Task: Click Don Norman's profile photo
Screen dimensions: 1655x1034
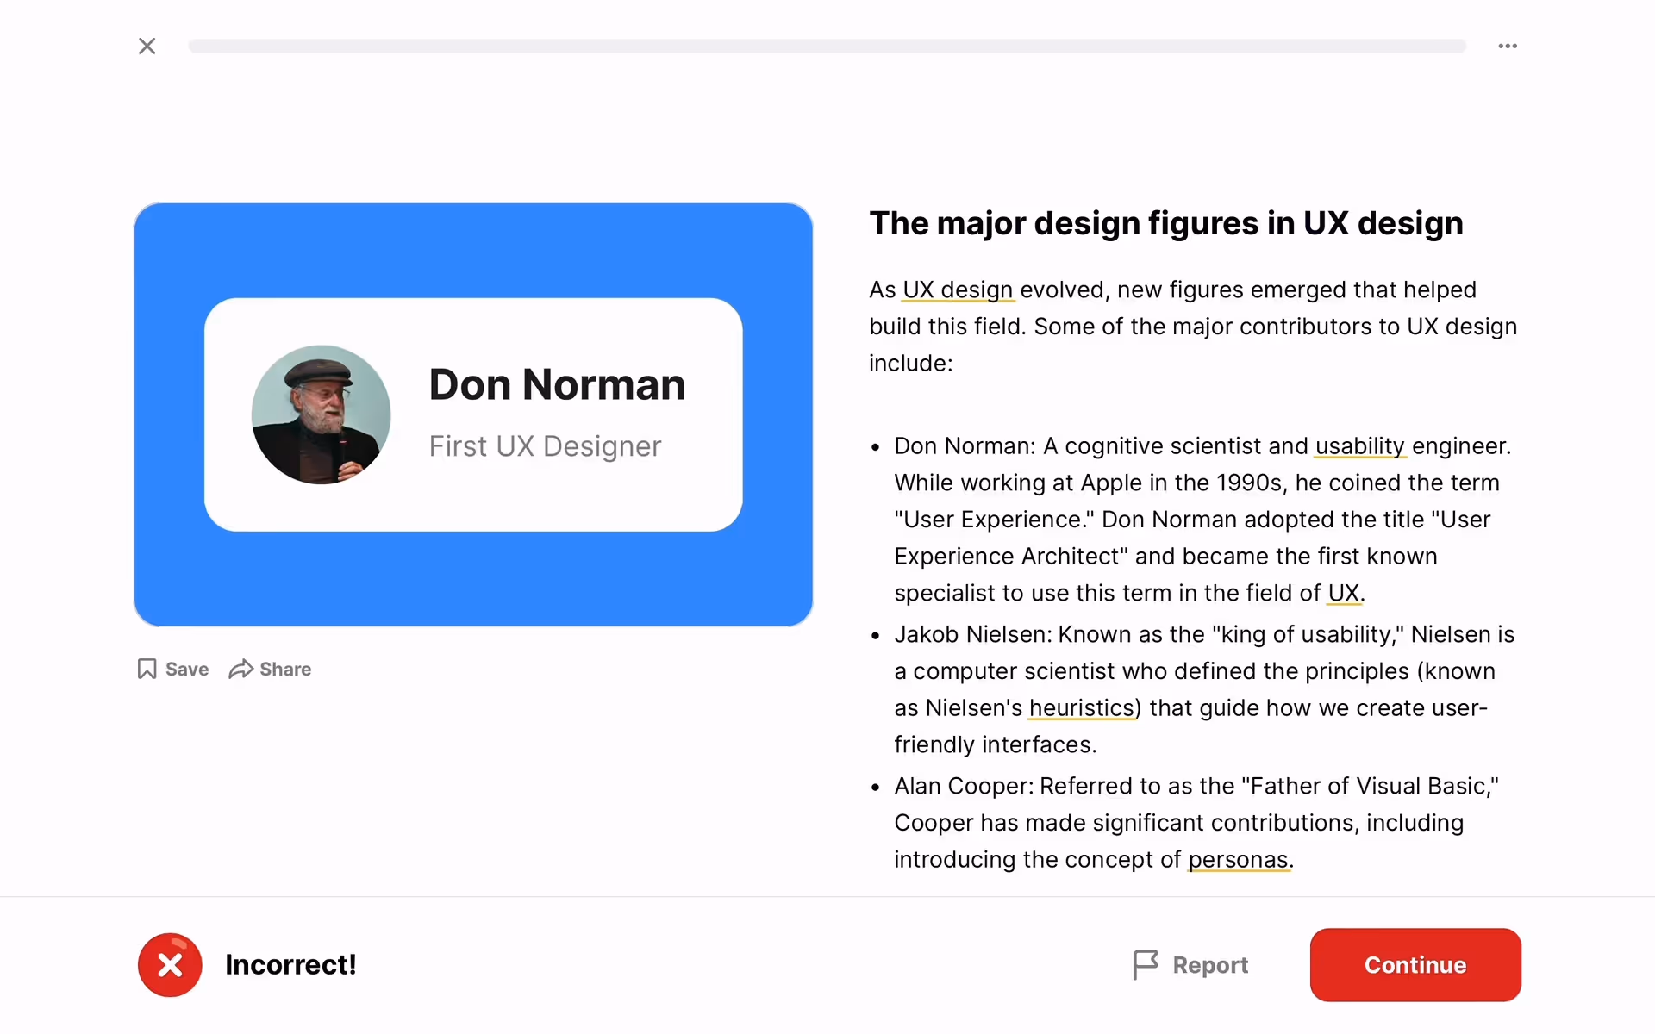Action: (x=321, y=414)
